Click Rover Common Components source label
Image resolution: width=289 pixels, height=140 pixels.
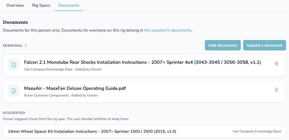[46, 95]
